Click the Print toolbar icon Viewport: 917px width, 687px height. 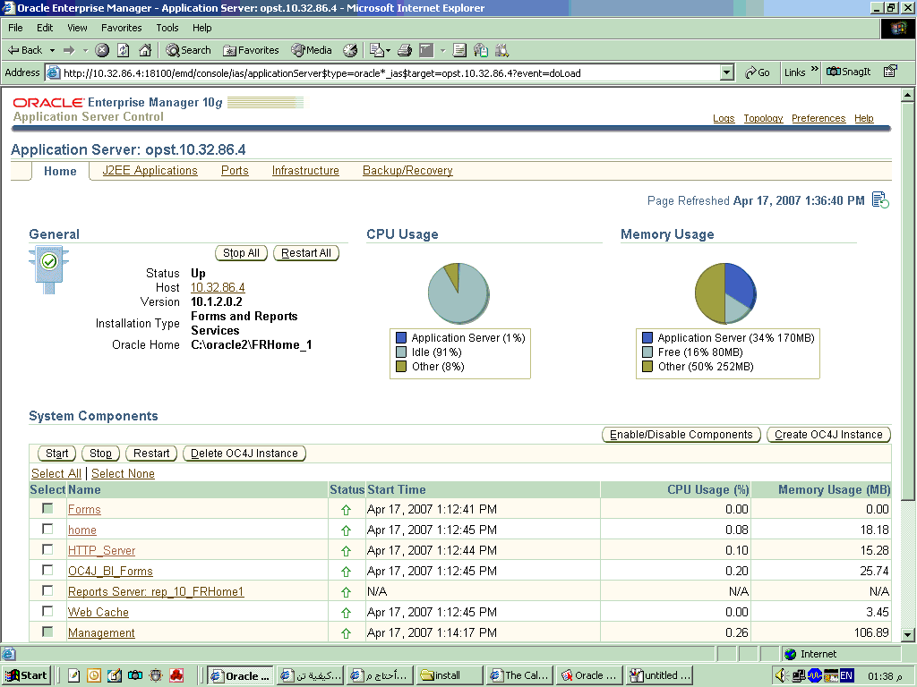(x=405, y=50)
